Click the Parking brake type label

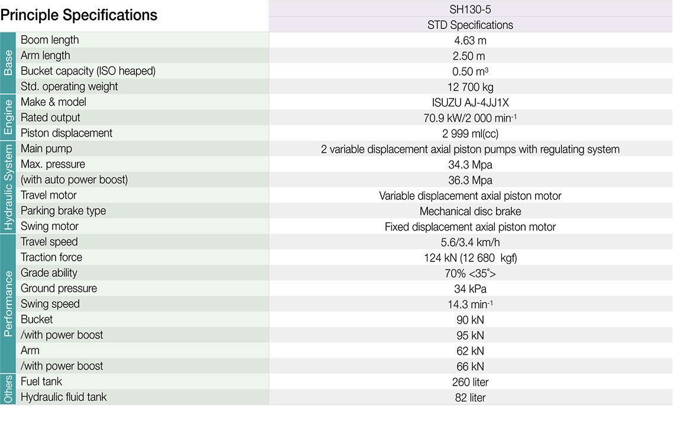(63, 211)
